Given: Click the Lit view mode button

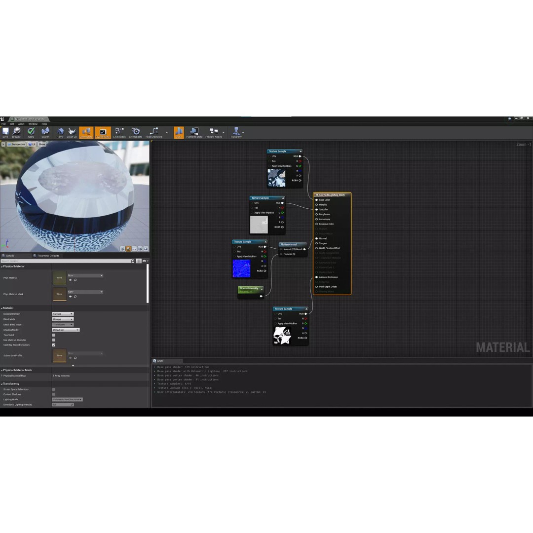Looking at the screenshot, I should pos(32,144).
